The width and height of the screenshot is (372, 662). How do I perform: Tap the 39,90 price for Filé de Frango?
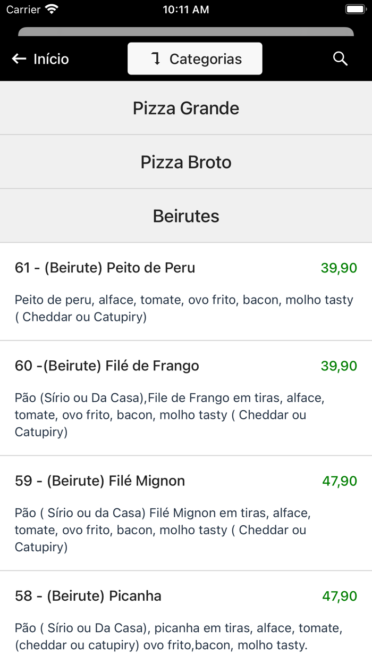339,366
